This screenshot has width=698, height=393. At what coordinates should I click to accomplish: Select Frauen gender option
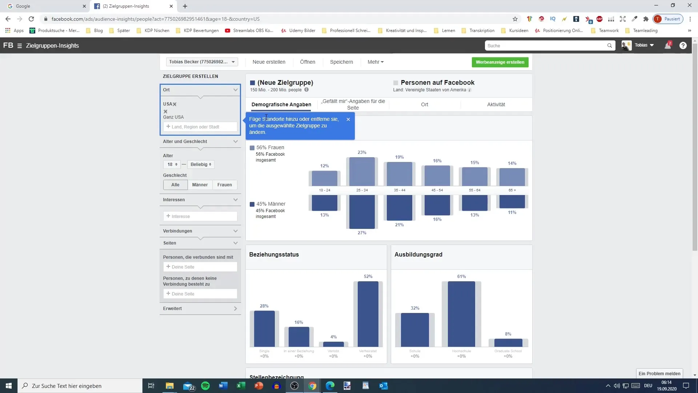pos(225,185)
